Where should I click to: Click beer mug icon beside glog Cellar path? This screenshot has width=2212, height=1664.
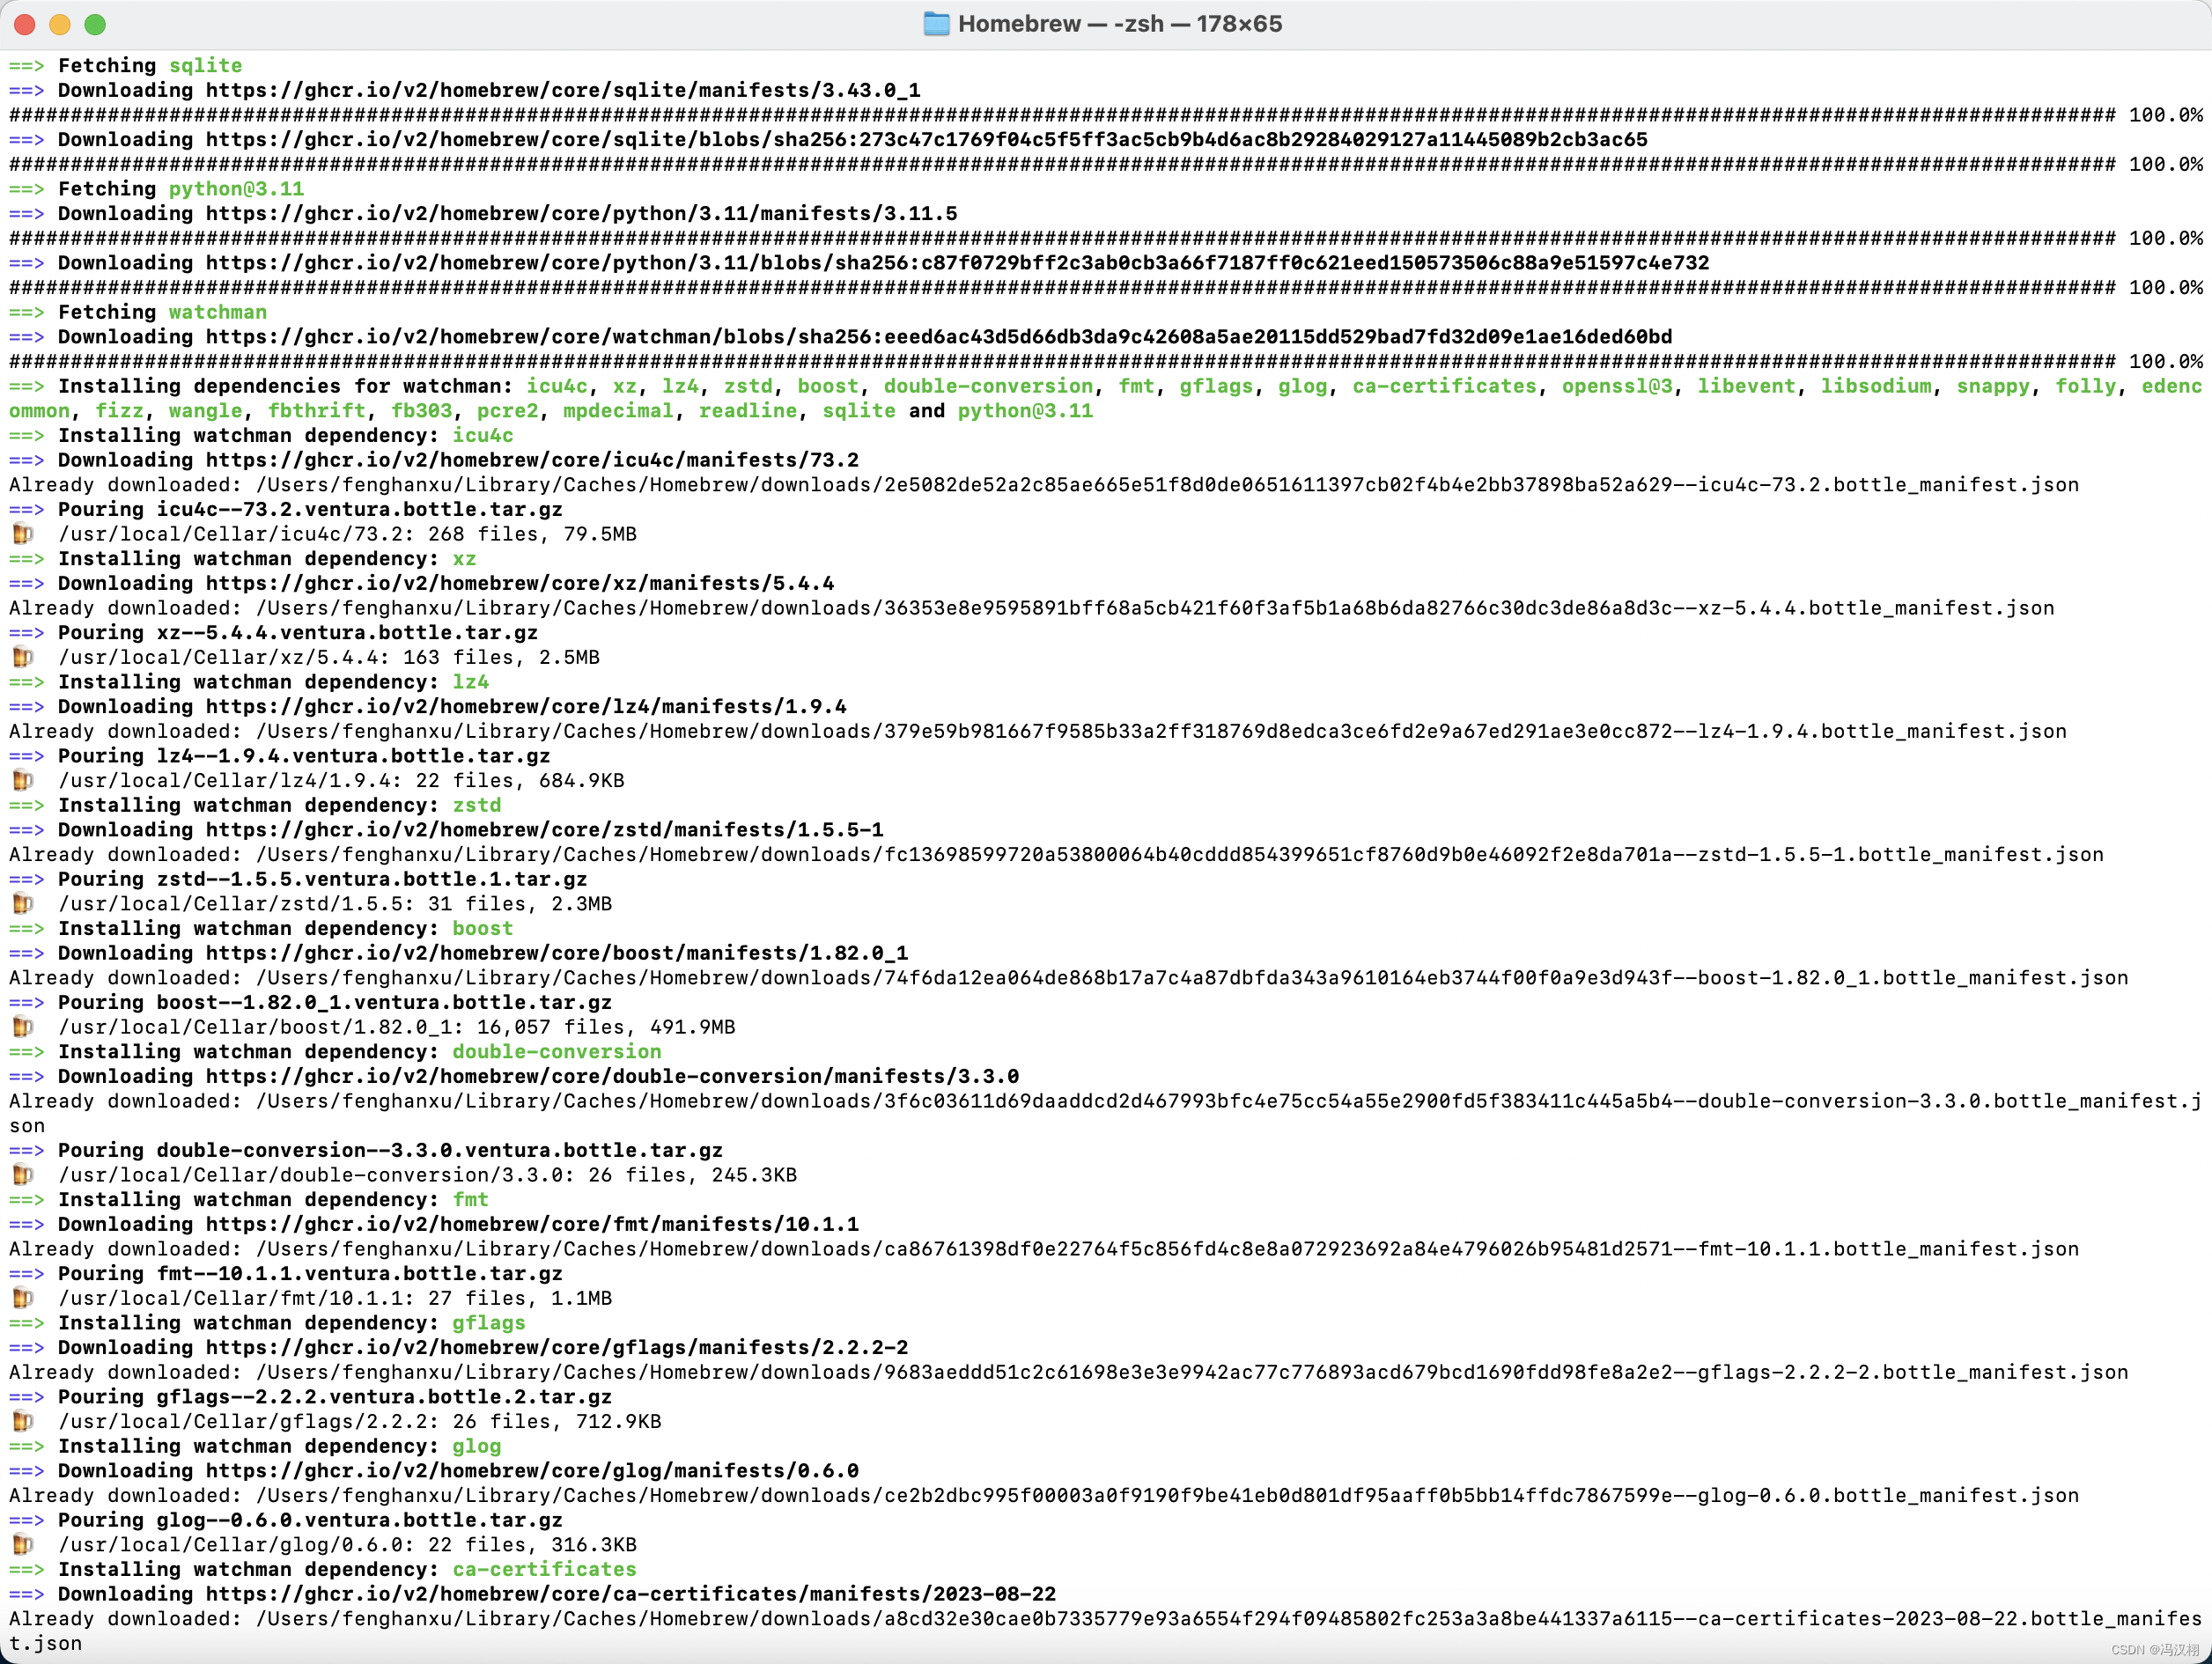pos(22,1545)
